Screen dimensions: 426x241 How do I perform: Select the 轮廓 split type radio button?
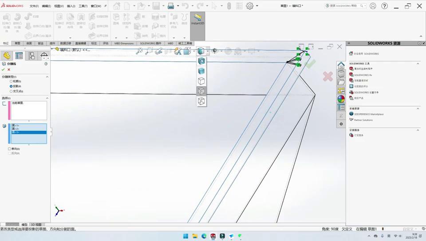pos(11,81)
